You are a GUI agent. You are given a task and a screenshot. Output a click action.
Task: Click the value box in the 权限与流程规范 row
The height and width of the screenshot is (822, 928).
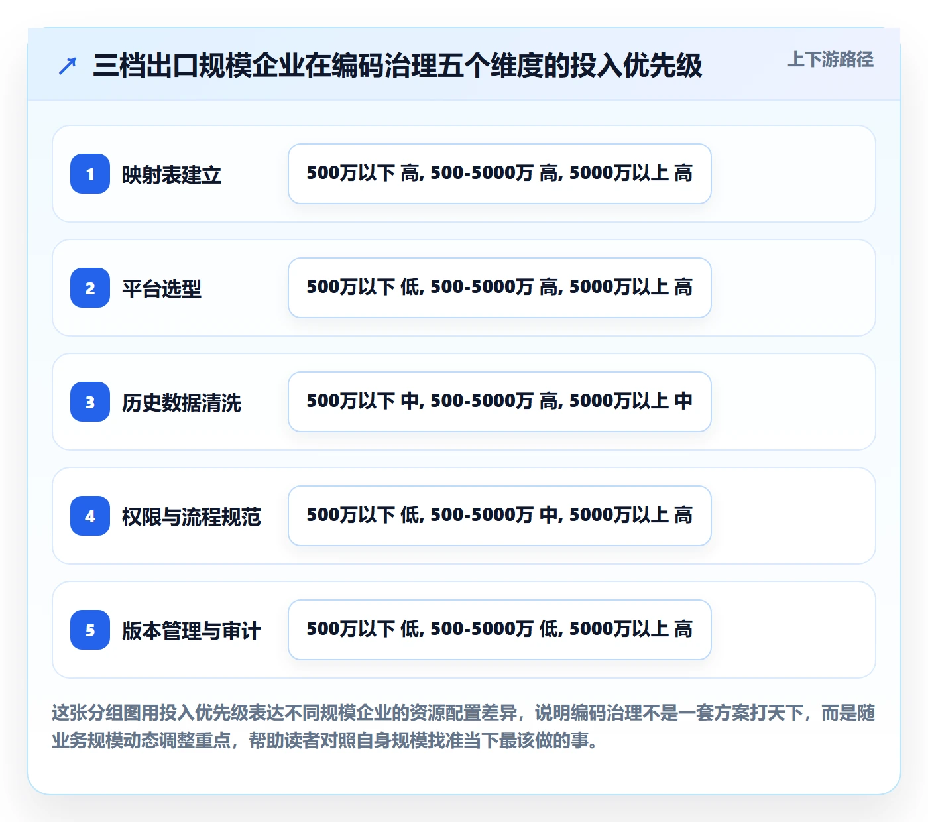(x=500, y=516)
